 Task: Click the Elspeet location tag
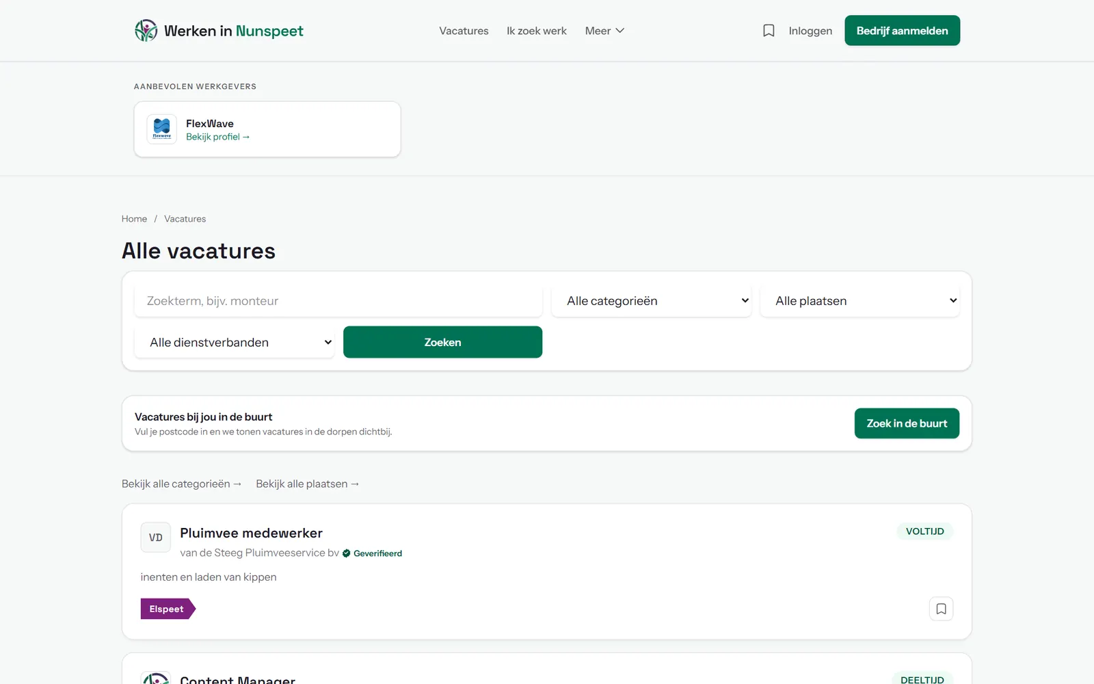168,609
